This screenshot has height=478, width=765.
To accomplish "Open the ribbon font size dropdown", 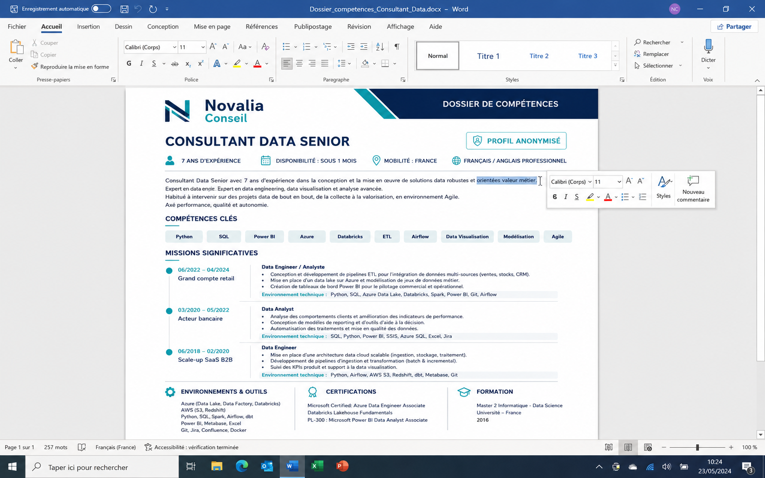I will pyautogui.click(x=203, y=47).
